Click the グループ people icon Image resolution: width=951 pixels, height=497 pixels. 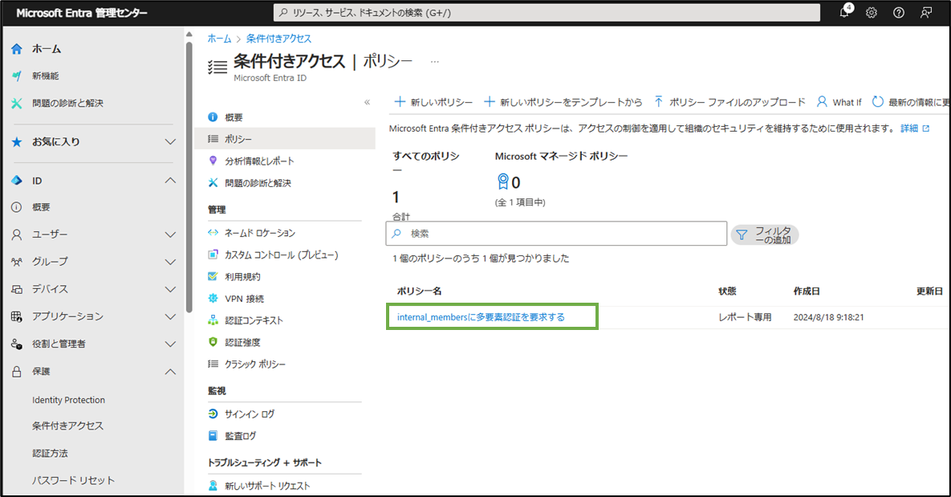pos(17,262)
